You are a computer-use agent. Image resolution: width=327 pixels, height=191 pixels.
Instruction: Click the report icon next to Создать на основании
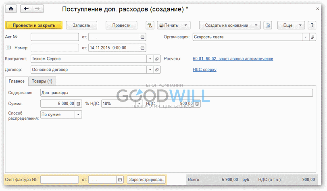pos(267,25)
